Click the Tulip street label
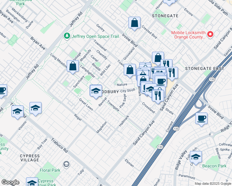The width and height of the screenshot is (232, 186). 81,172
